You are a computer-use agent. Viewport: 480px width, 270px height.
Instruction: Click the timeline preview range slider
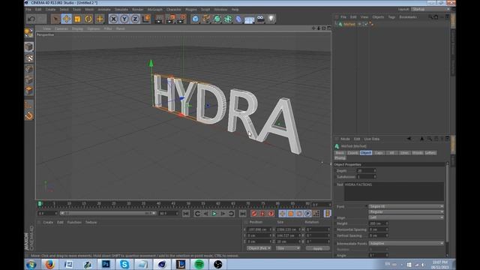[x=108, y=213]
